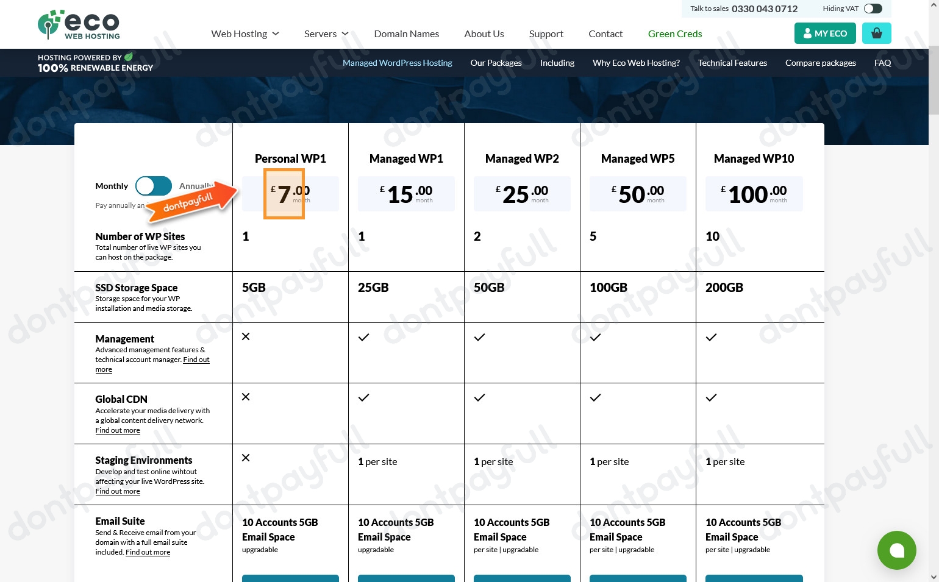The image size is (939, 582).
Task: Call sales number 0330 043 0712
Action: click(x=765, y=9)
